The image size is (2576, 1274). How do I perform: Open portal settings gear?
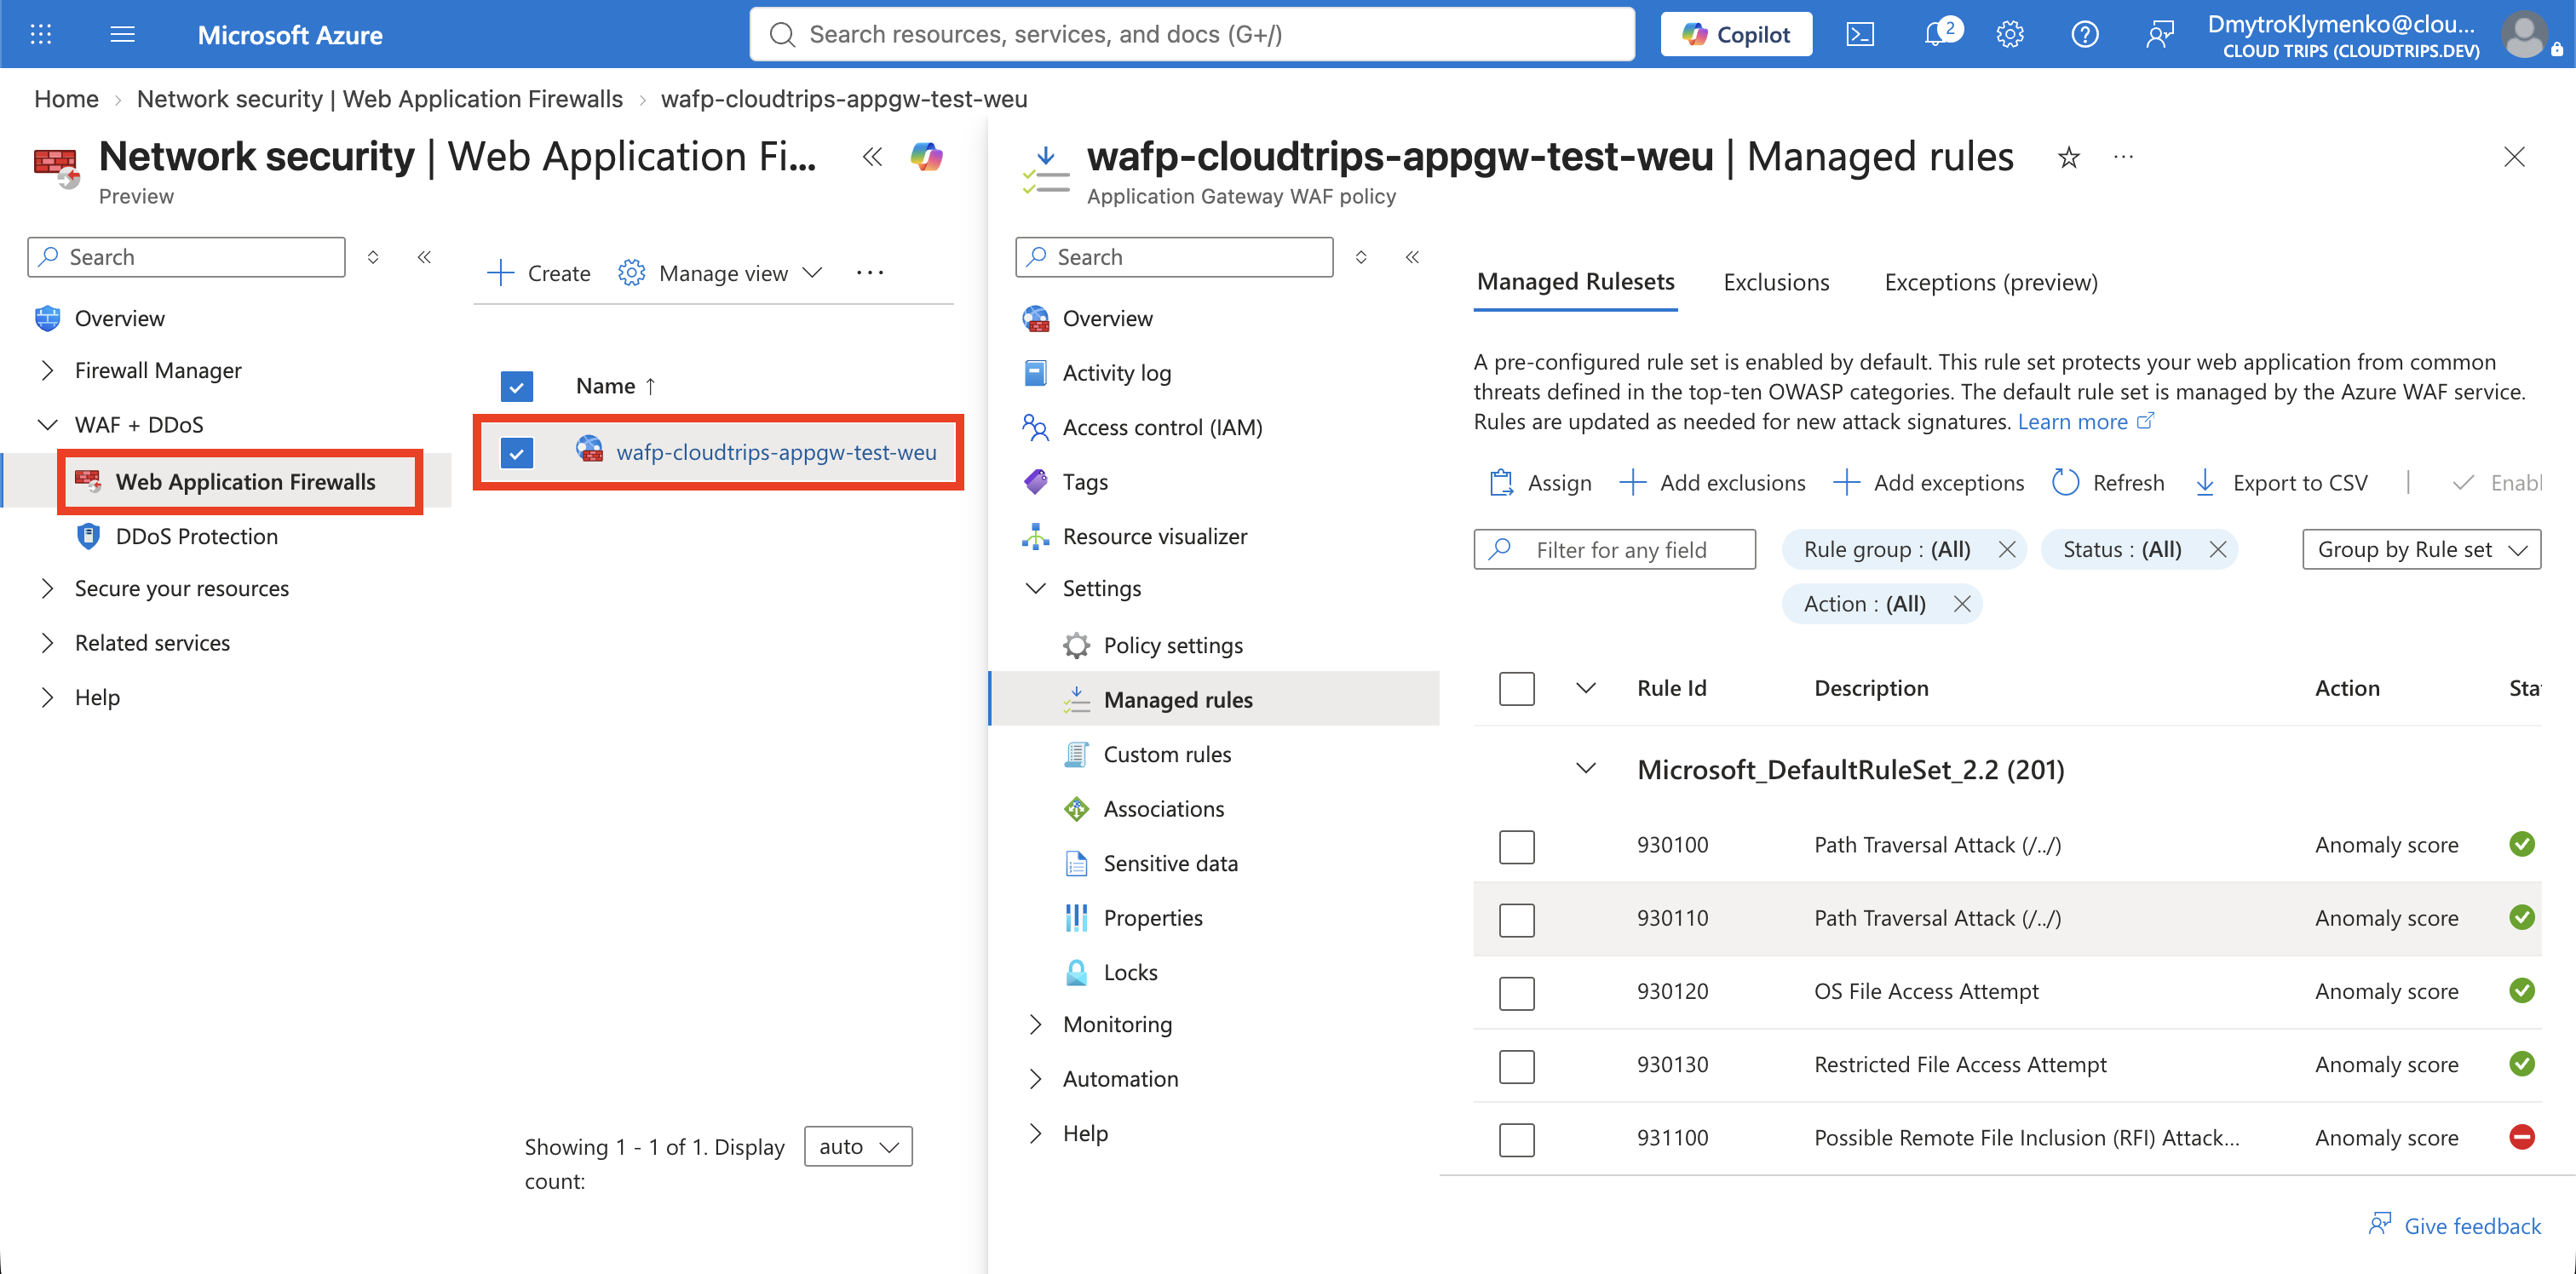click(2010, 34)
